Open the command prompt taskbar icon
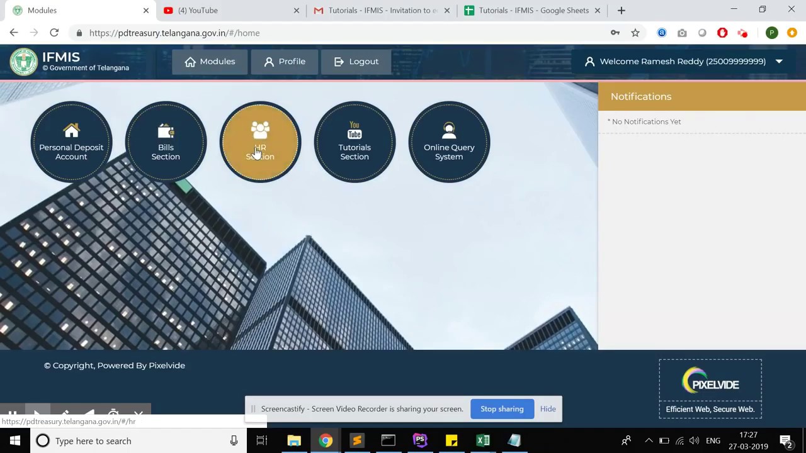Image resolution: width=806 pixels, height=453 pixels. point(389,440)
